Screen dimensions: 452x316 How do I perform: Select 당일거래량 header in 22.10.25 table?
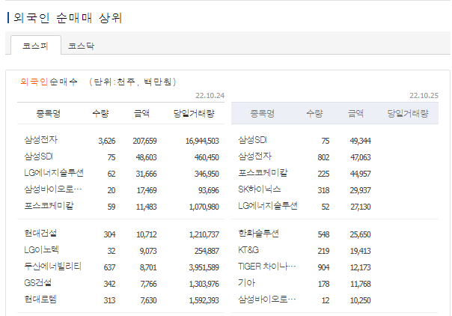(408, 113)
